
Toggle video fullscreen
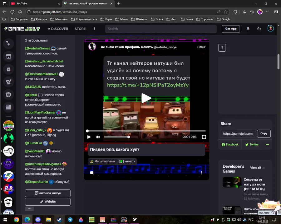click(x=204, y=137)
